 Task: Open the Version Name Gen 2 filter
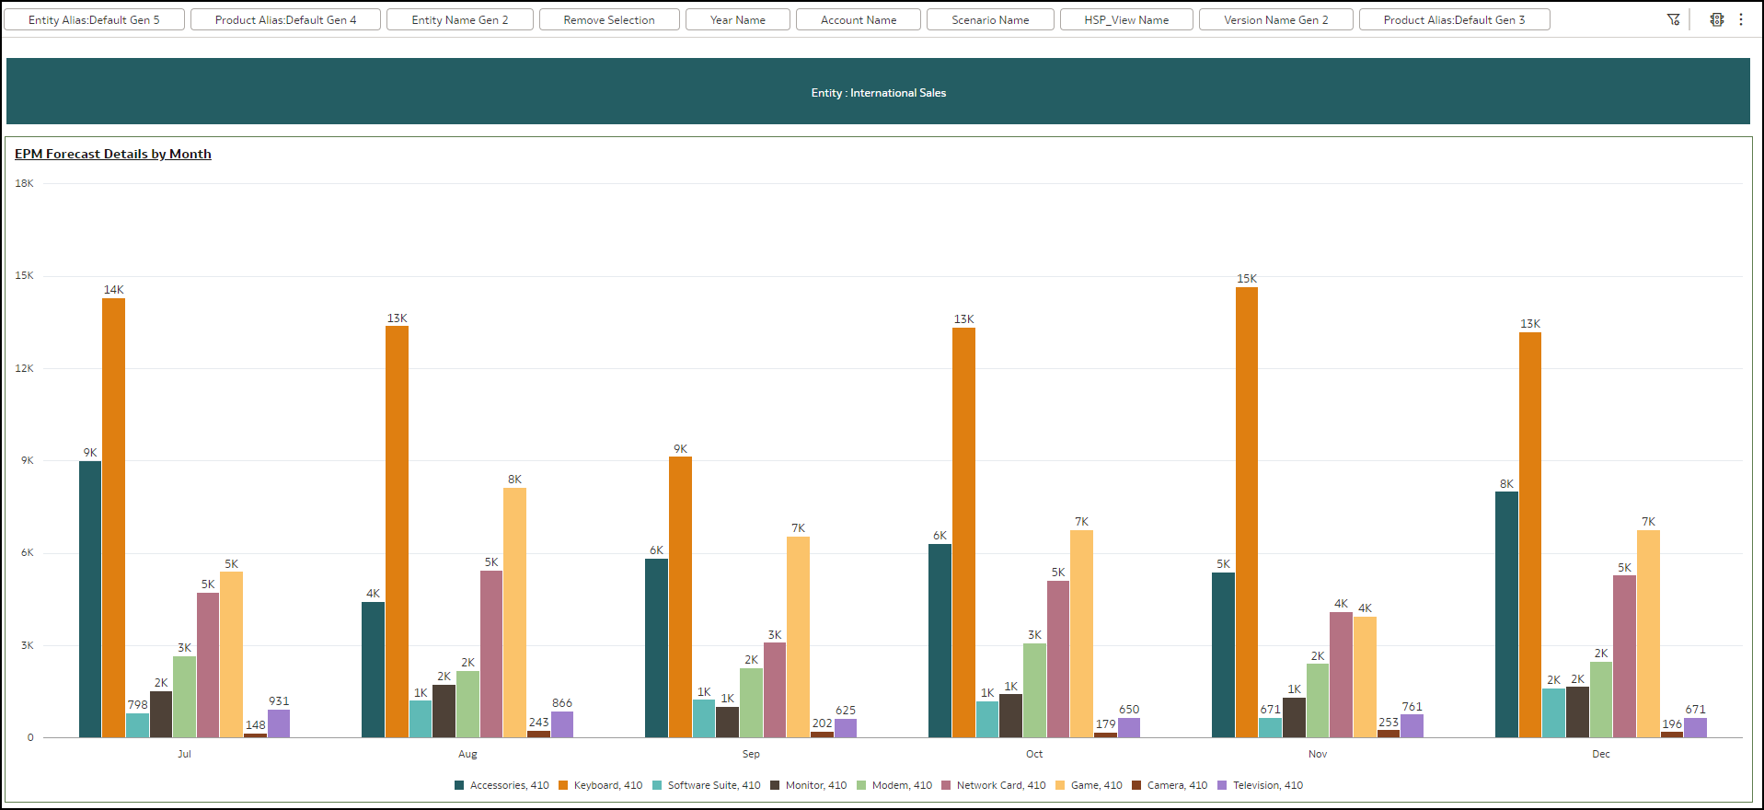click(1276, 19)
